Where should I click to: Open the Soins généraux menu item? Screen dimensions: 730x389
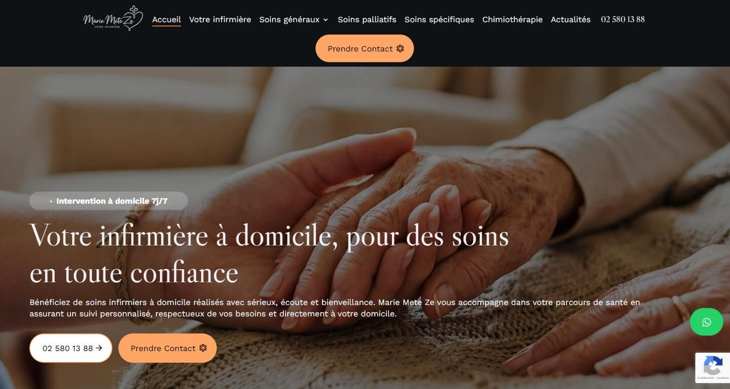[x=289, y=20]
